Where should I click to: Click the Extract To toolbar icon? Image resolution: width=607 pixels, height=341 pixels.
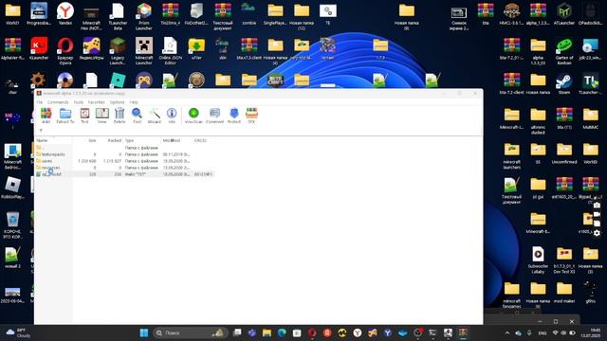[x=65, y=116]
